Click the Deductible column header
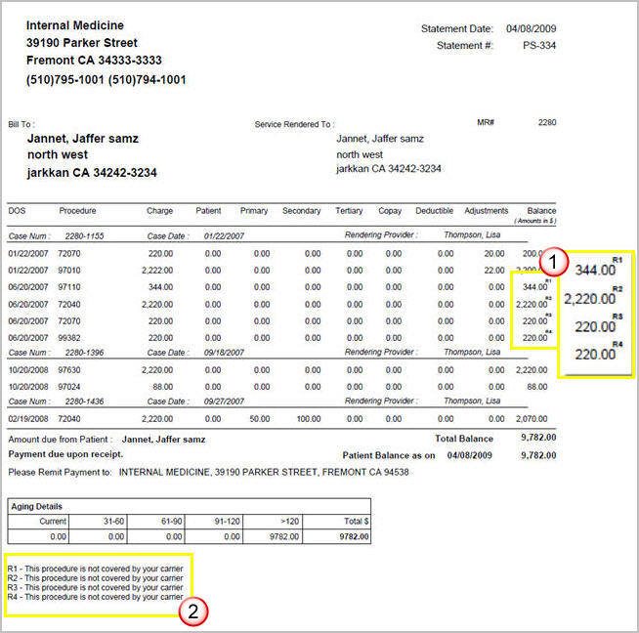 click(434, 211)
